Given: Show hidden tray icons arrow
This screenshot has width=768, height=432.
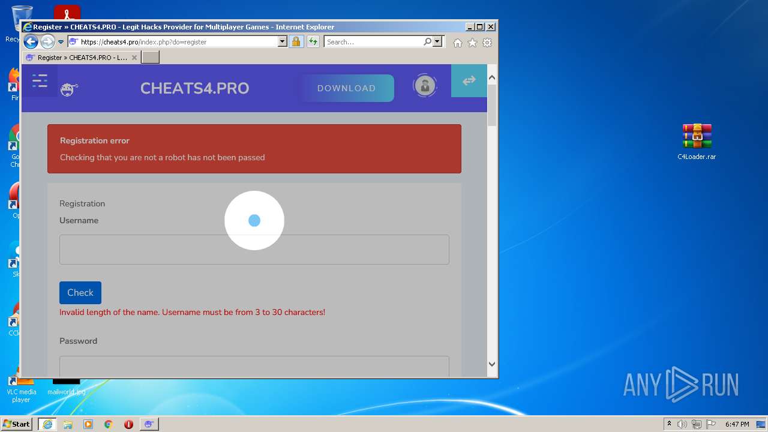Looking at the screenshot, I should pos(670,424).
